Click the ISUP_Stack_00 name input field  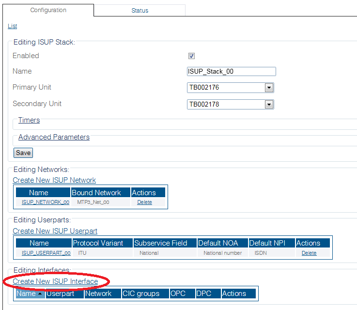point(232,72)
